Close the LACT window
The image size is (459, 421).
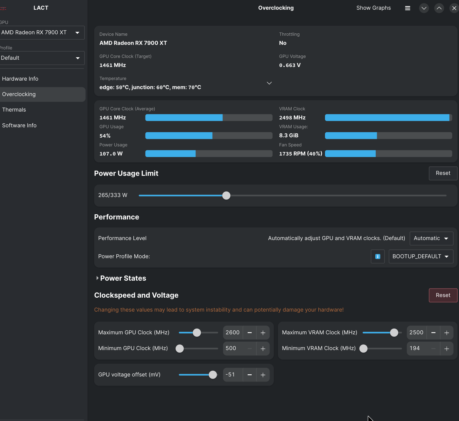(x=454, y=8)
